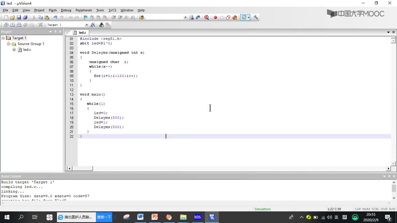Switch to the led.c editor tab
Screen dimensions: 397x223
(x=79, y=33)
